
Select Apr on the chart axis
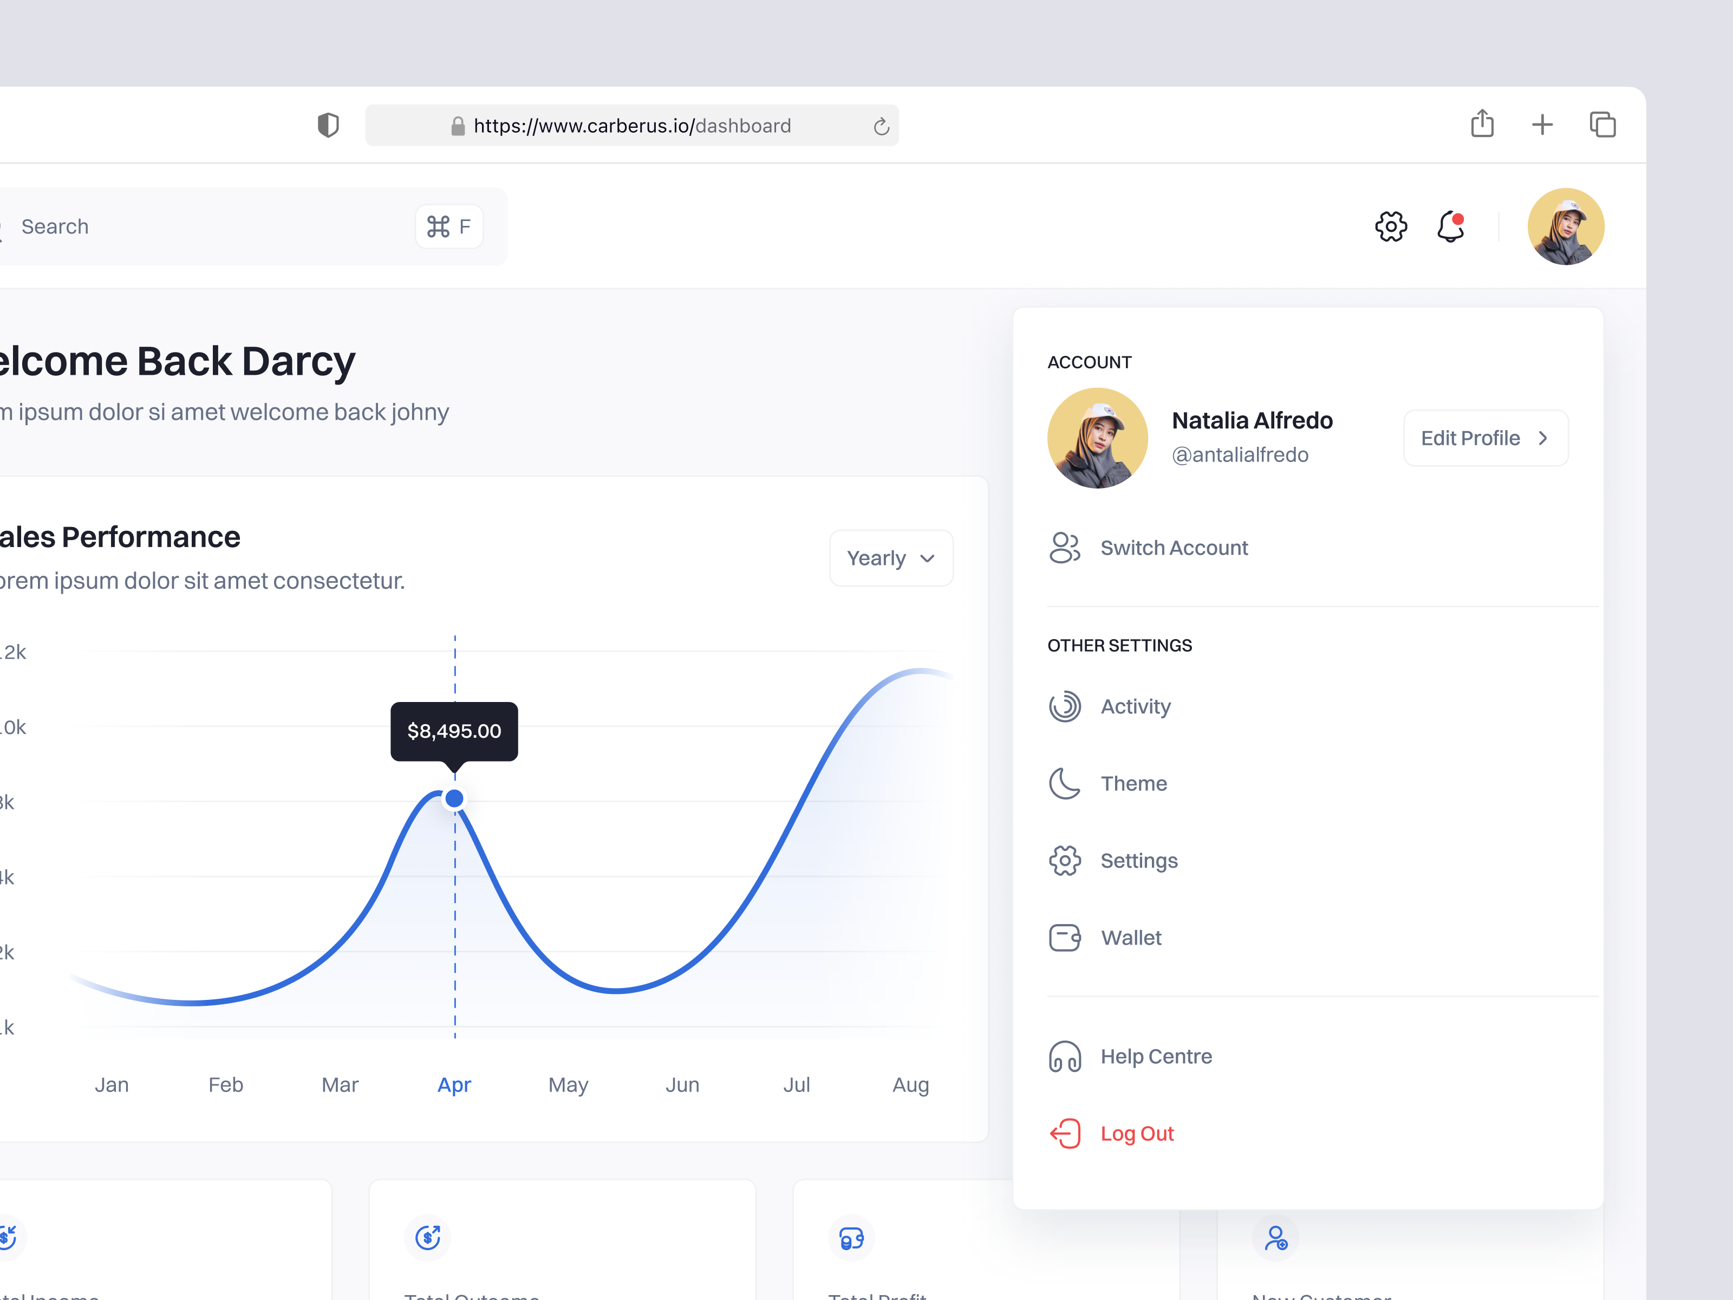[x=454, y=1084]
